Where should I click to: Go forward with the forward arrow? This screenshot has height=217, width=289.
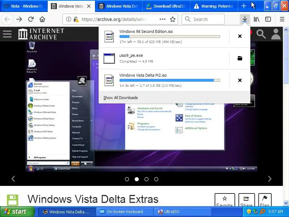[x=19, y=19]
